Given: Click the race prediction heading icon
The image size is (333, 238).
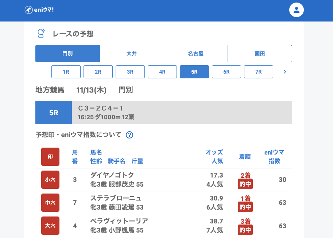Looking at the screenshot, I should coord(42,34).
